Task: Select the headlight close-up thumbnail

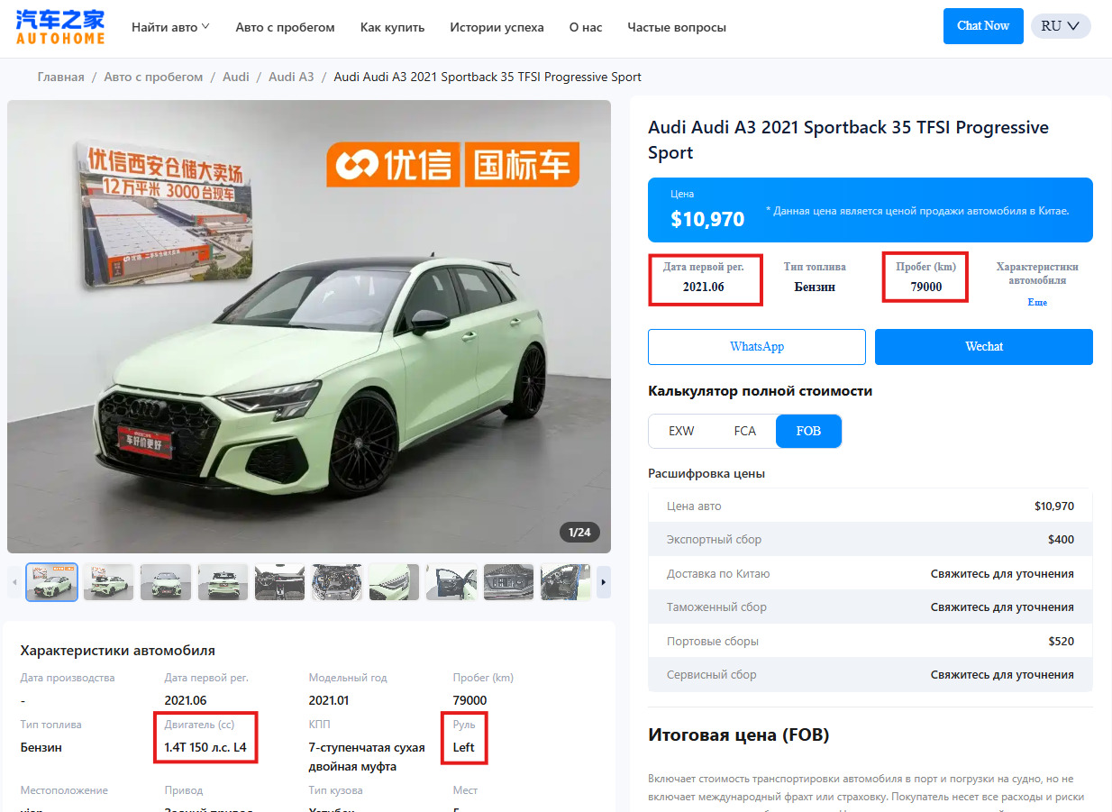Action: click(x=395, y=582)
